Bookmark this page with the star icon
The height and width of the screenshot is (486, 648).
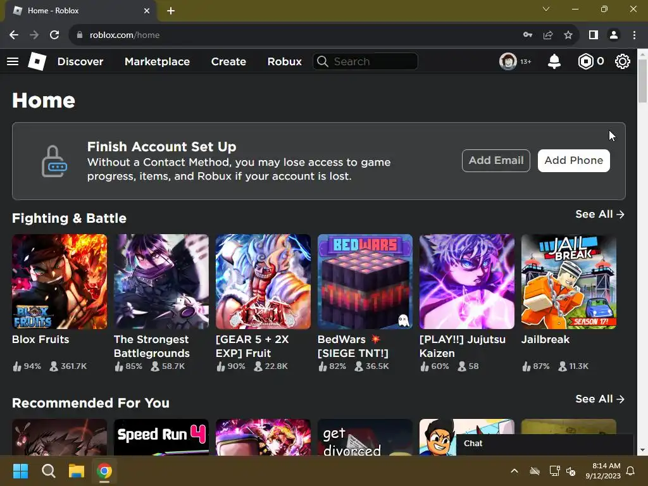[x=568, y=35]
